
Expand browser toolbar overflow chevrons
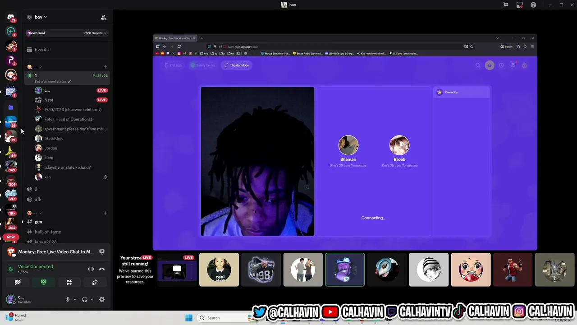click(525, 46)
